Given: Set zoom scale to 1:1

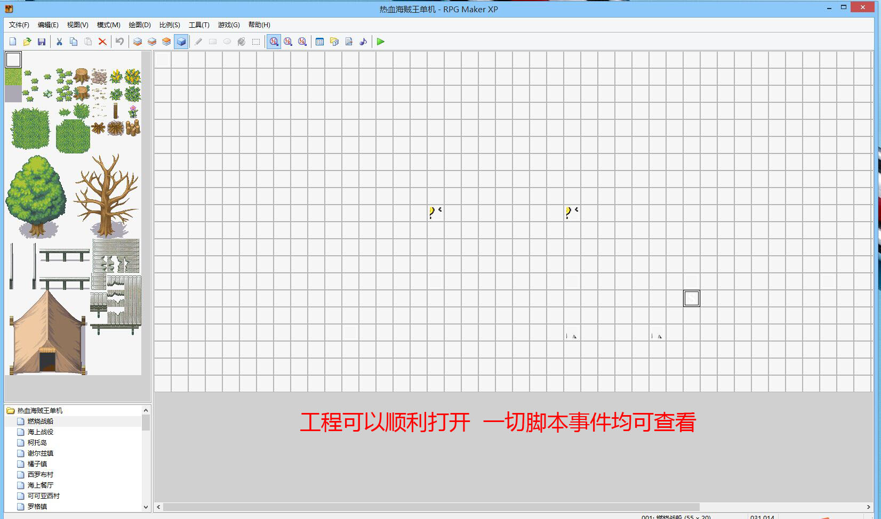Looking at the screenshot, I should point(274,42).
